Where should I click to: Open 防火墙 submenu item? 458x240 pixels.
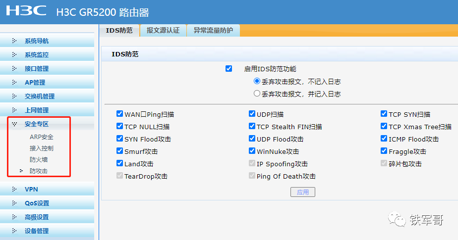39,159
